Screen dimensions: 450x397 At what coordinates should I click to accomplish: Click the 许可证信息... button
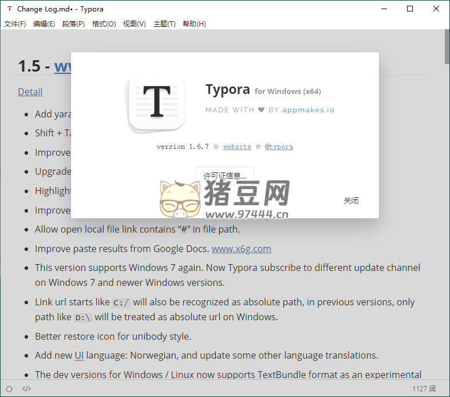[x=225, y=176]
